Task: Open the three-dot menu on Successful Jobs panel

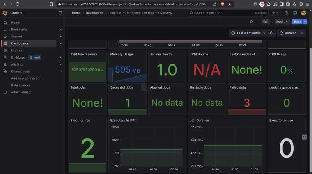Action: point(144,87)
